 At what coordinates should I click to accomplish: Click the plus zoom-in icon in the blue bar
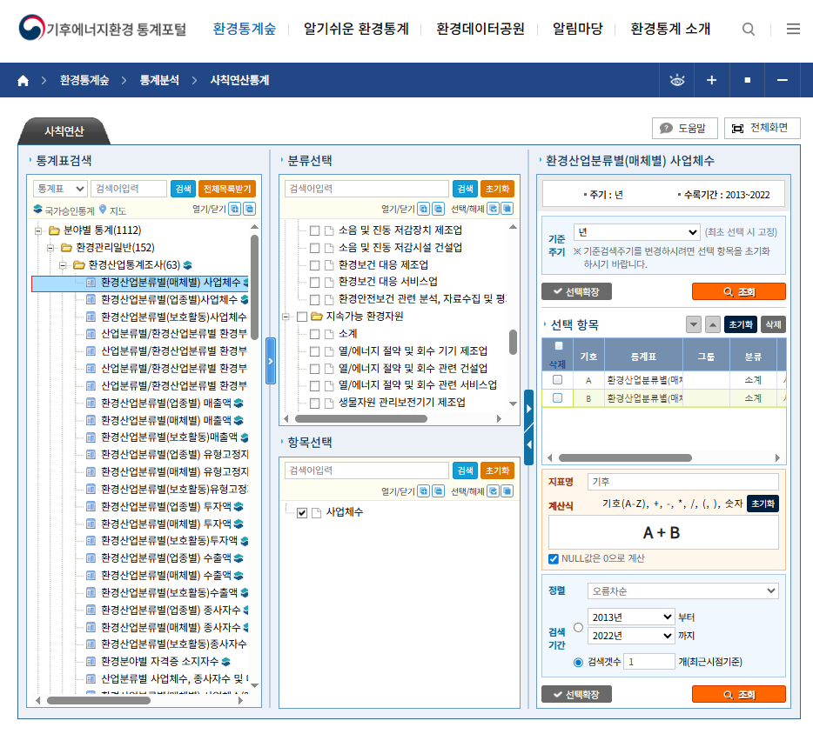pos(711,81)
